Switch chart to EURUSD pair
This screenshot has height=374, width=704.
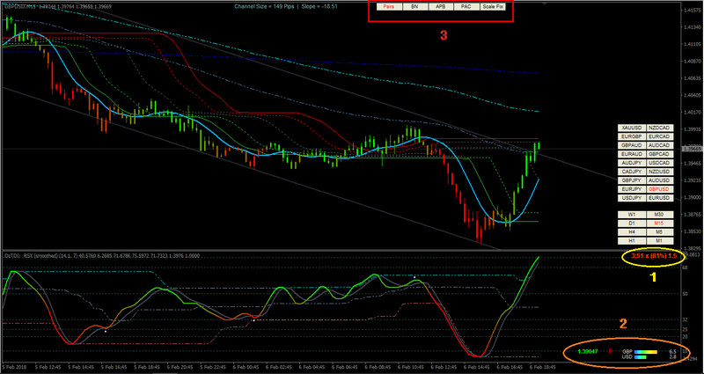(660, 197)
